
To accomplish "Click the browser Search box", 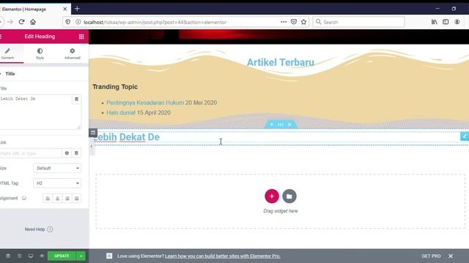I will pos(358,22).
